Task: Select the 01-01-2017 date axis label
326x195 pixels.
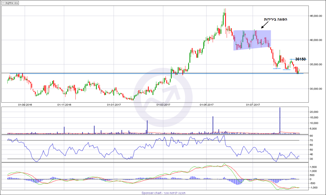Action: 114,105
